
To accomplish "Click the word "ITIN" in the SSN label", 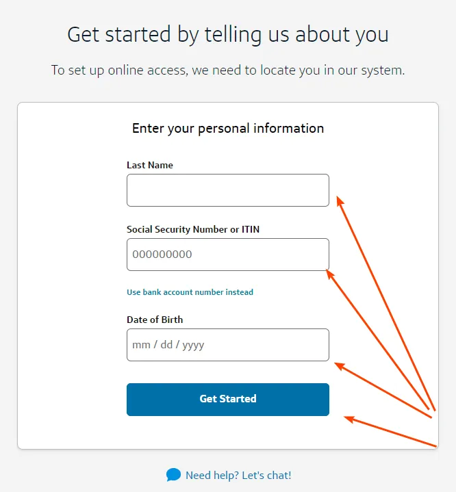I will pos(250,229).
